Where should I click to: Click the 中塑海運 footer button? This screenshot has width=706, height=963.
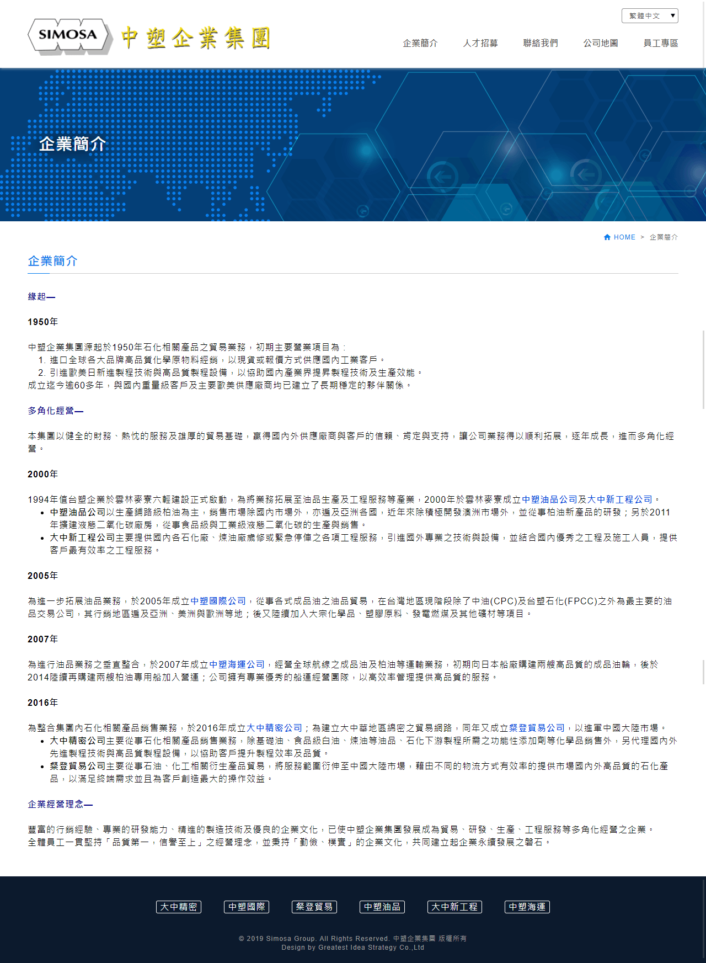[x=527, y=907]
